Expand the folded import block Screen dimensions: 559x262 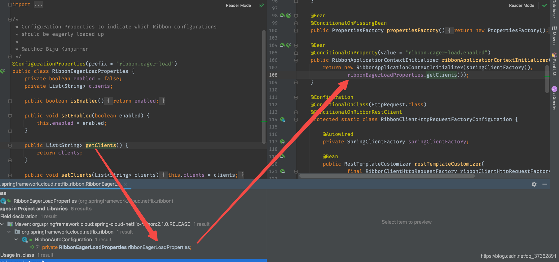pos(10,5)
